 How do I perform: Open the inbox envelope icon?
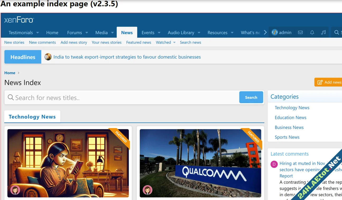click(300, 32)
